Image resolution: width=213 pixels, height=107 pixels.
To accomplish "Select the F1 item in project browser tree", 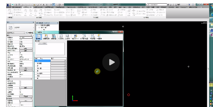I will coord(44,29).
